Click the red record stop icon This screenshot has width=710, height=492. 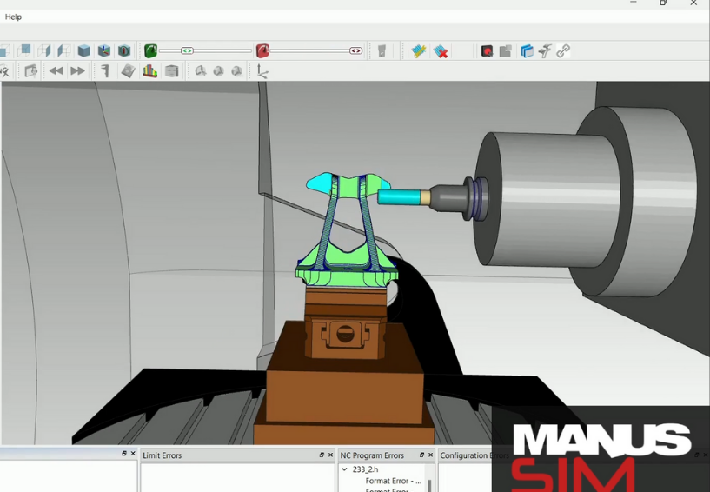487,51
